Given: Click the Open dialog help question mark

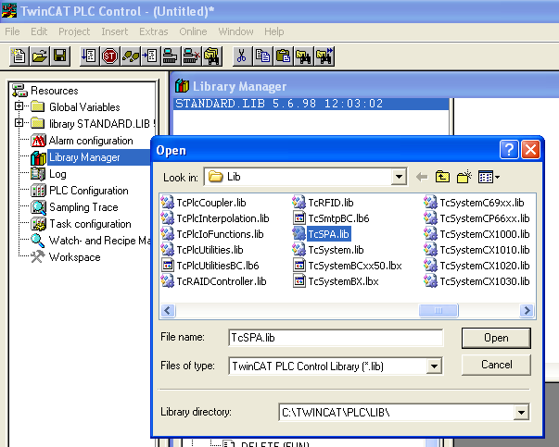Looking at the screenshot, I should [509, 150].
